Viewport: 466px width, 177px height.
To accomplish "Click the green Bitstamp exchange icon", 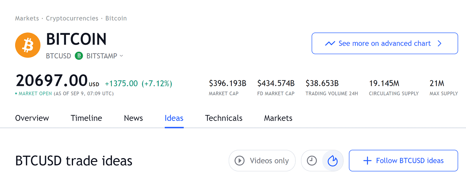I will [79, 56].
